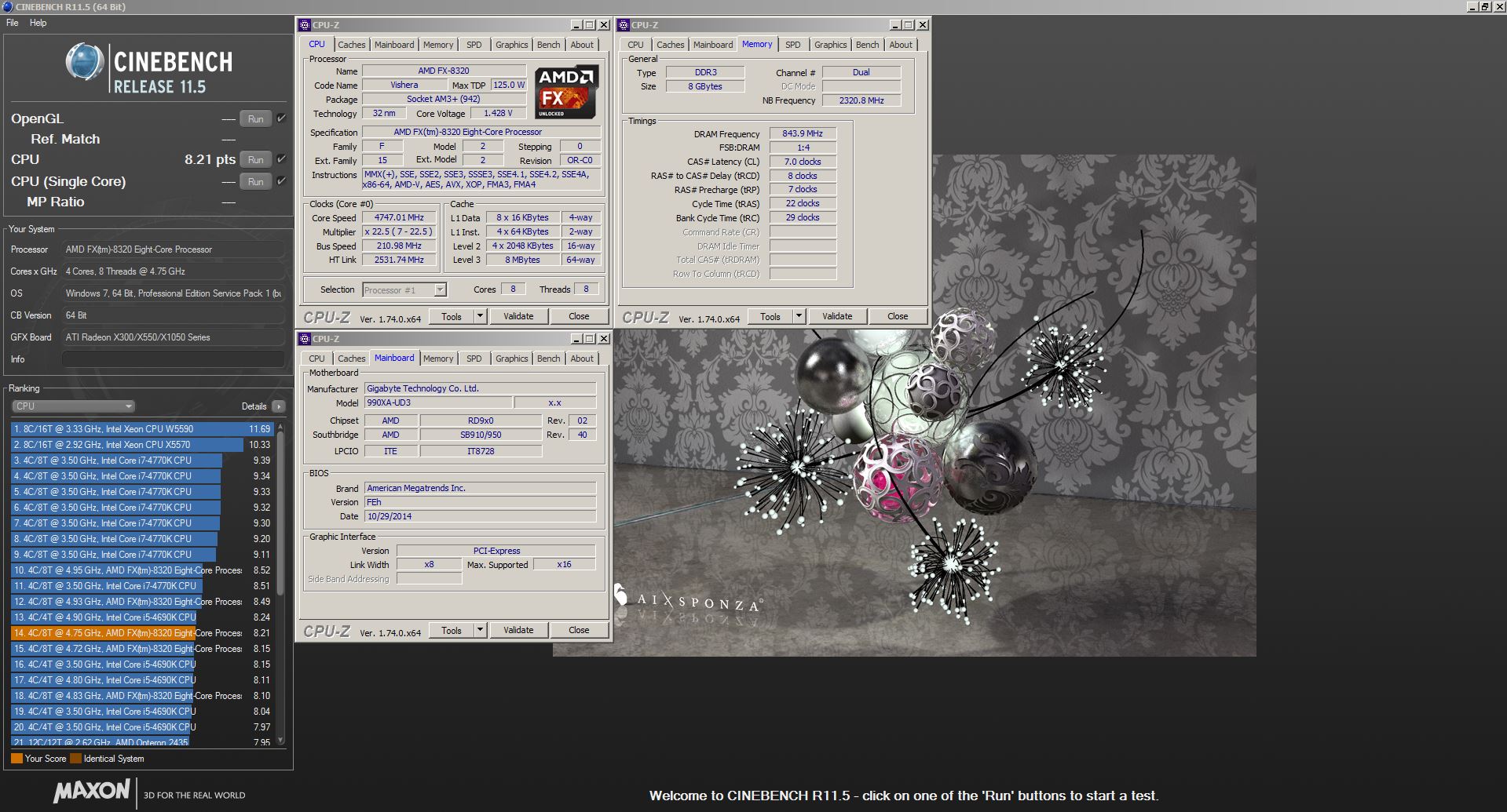Open the Help menu

38,23
